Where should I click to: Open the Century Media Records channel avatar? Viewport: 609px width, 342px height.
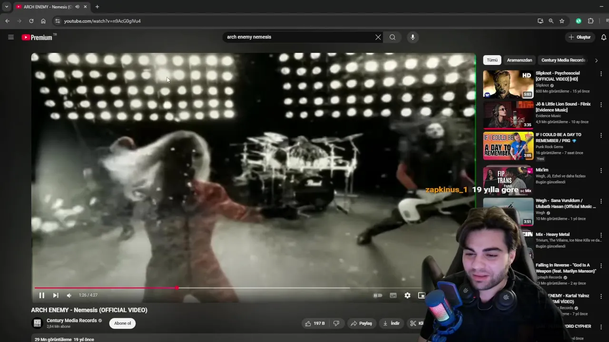[x=37, y=323]
